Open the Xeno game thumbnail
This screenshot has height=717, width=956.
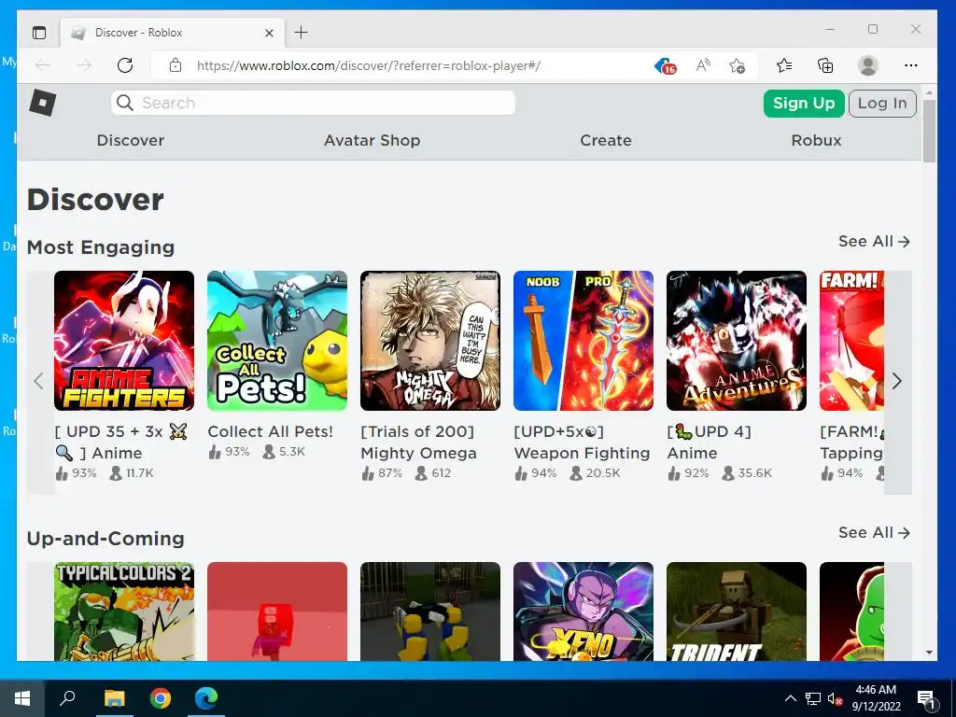[x=583, y=612]
